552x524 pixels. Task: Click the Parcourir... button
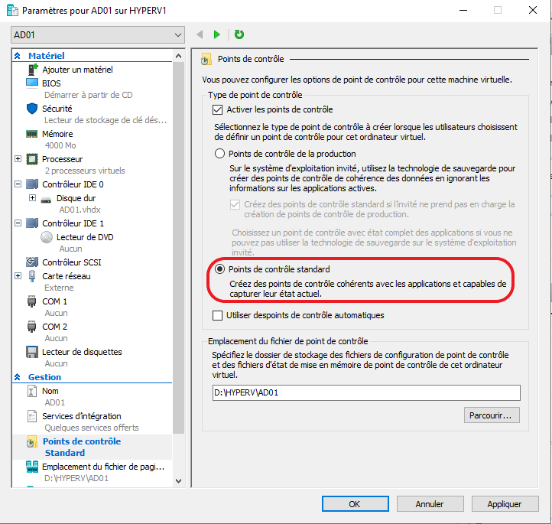pyautogui.click(x=492, y=415)
